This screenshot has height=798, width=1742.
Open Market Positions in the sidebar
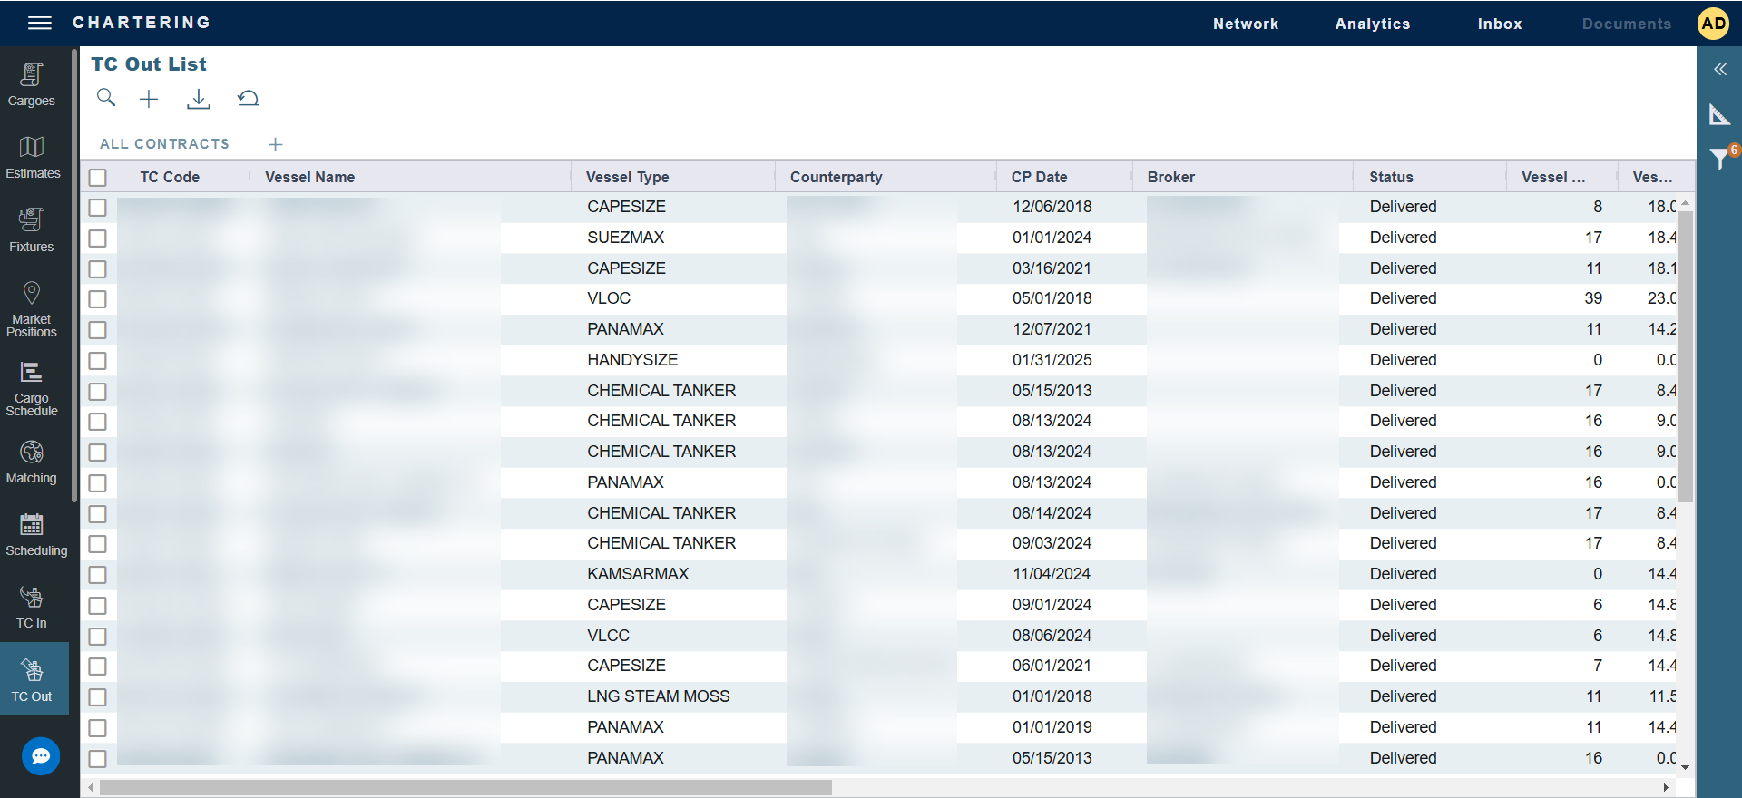click(32, 309)
